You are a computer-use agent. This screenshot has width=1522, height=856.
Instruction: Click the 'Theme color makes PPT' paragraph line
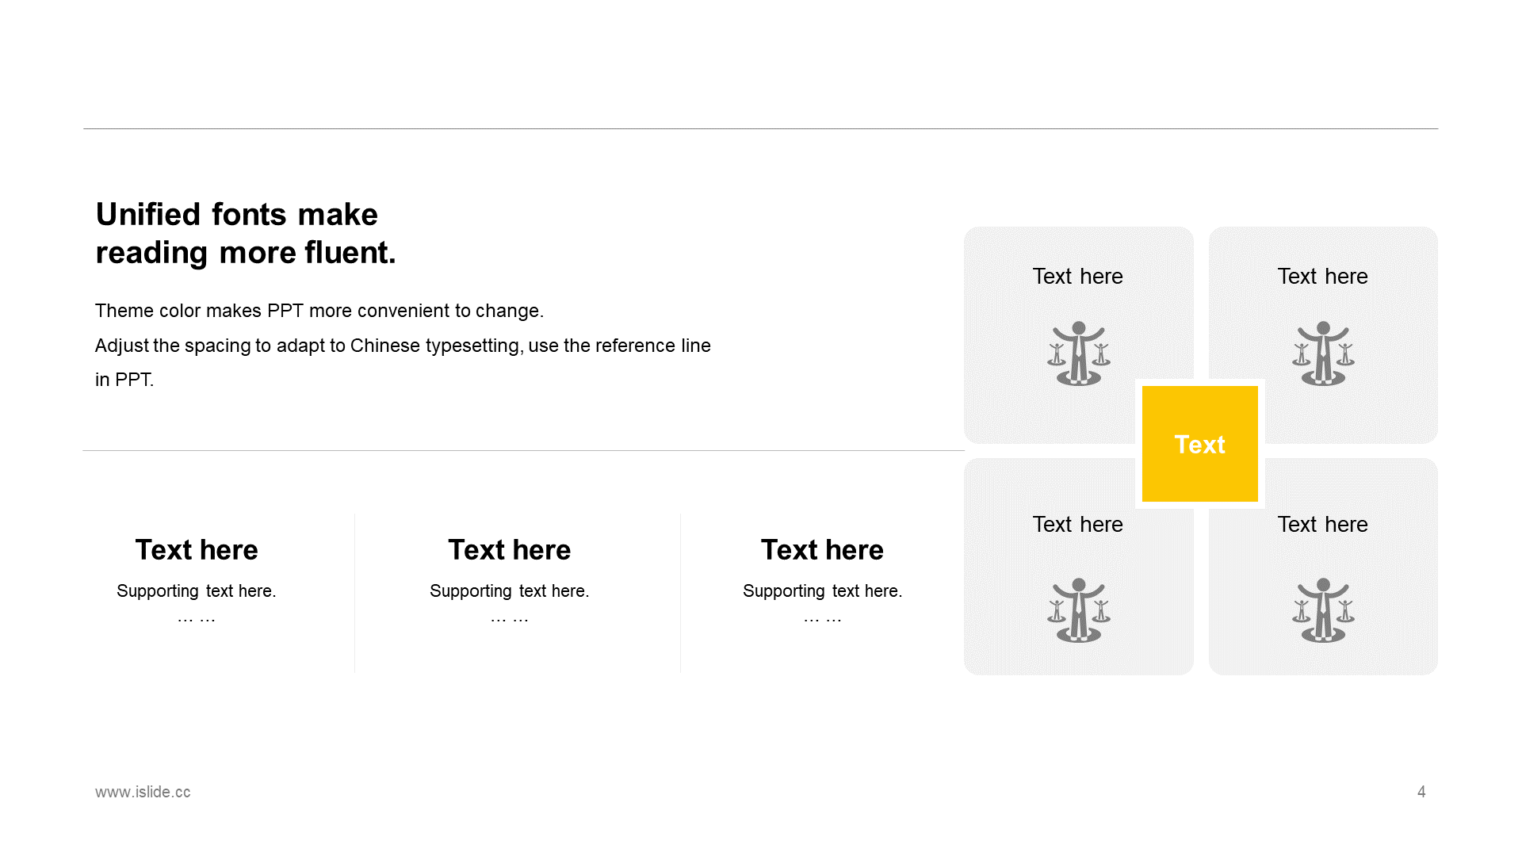[x=319, y=311]
